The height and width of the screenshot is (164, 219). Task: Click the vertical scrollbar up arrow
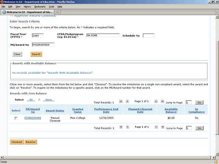click(x=217, y=17)
